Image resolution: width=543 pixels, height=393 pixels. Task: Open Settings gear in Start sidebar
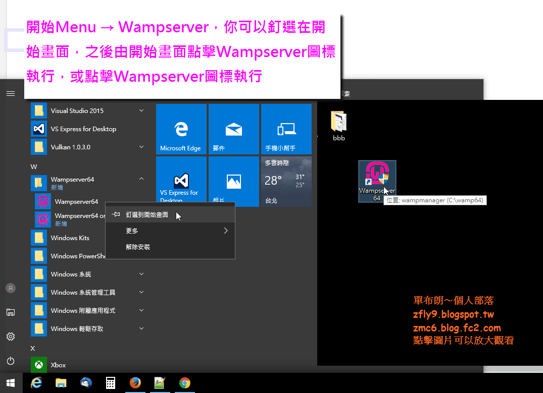pos(11,336)
